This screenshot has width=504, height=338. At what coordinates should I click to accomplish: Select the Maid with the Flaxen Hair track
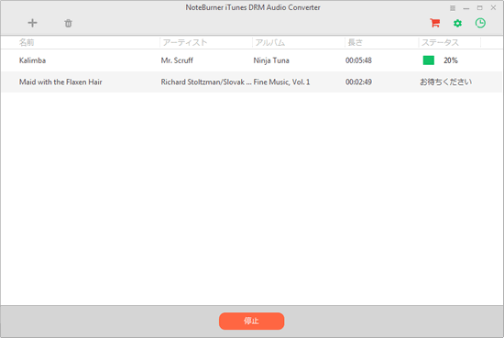coord(60,82)
